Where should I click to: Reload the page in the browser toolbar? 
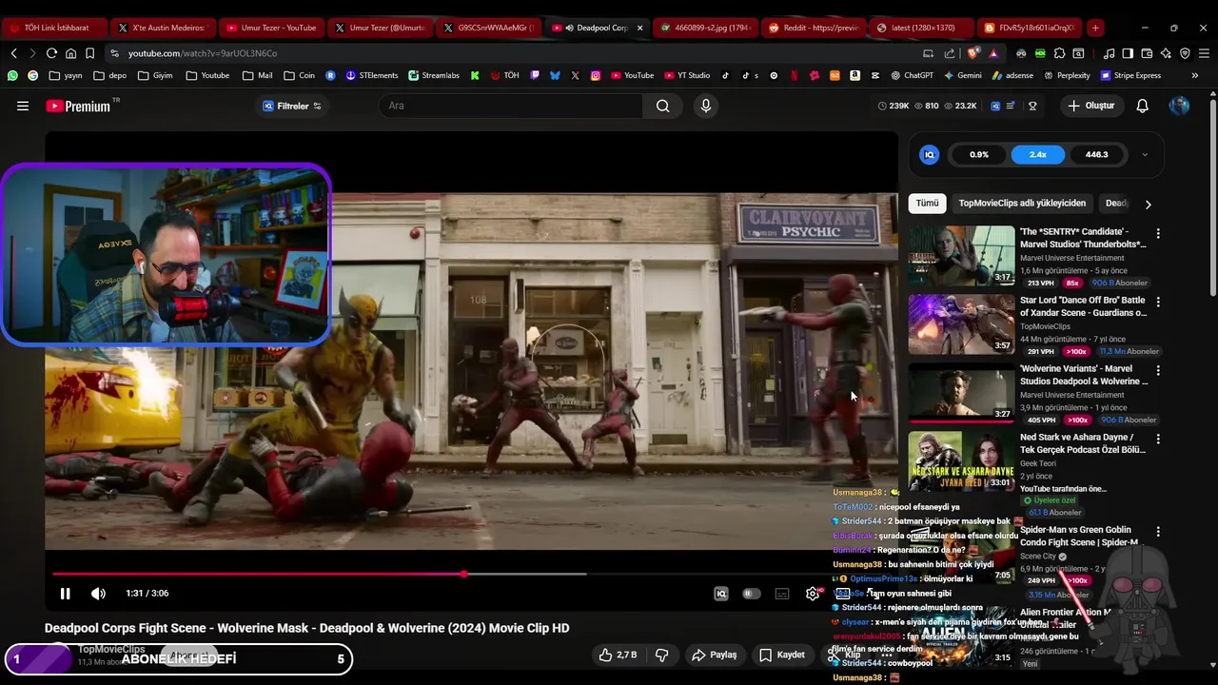51,53
